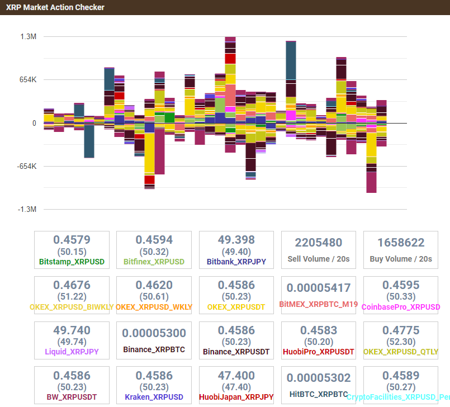Click the BitMEX_XRPBTC_M19 label
This screenshot has height=407, width=450.
click(x=319, y=304)
